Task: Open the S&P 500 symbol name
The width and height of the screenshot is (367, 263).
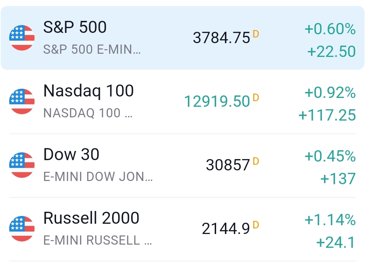Action: click(x=75, y=27)
